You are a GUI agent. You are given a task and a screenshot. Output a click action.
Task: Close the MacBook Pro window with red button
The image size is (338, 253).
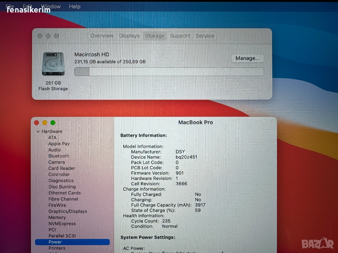point(37,123)
